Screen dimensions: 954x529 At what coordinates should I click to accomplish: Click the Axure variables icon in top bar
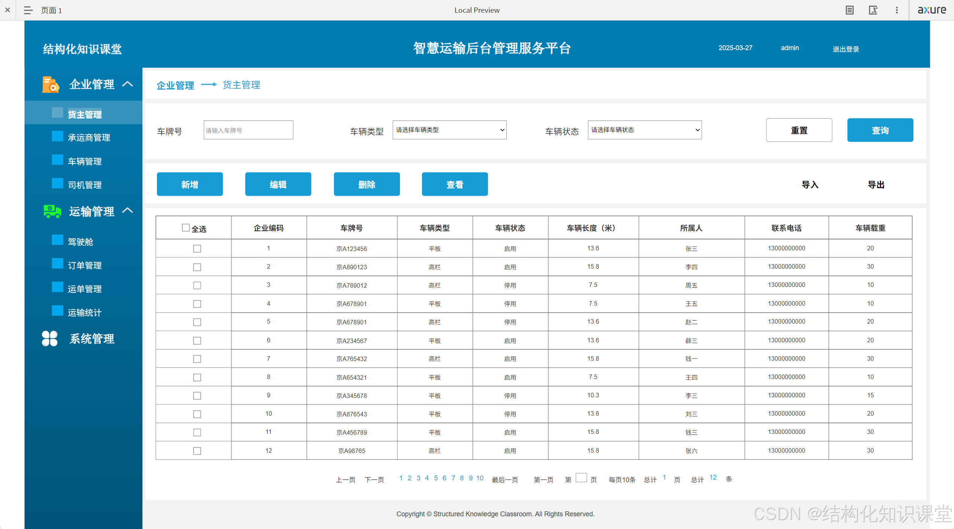coord(873,10)
